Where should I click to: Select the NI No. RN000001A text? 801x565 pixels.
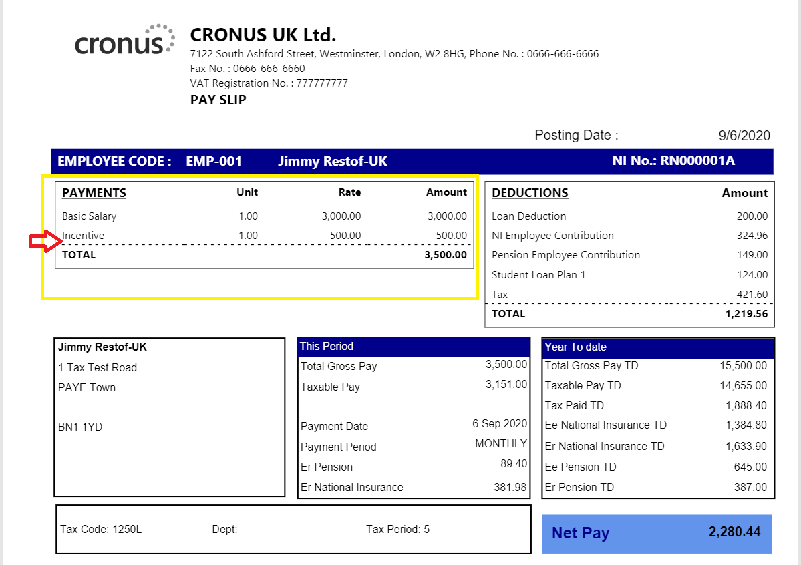point(673,161)
